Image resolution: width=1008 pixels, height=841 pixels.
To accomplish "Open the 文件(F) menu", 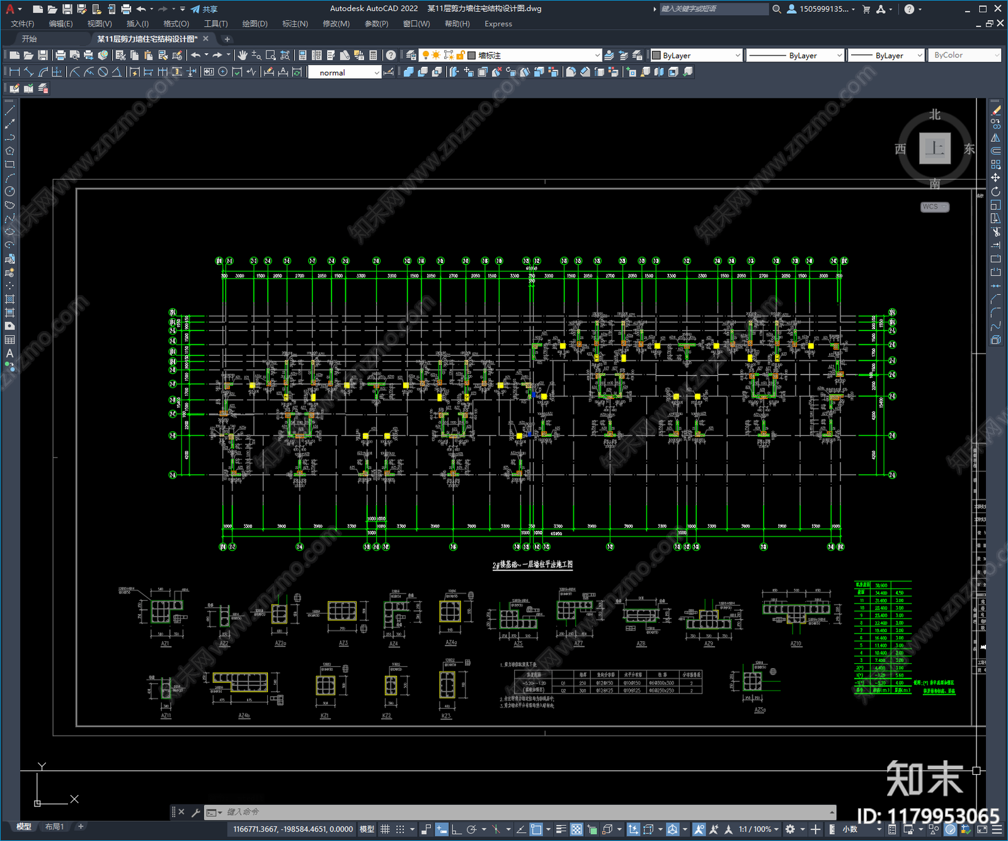I will click(23, 24).
